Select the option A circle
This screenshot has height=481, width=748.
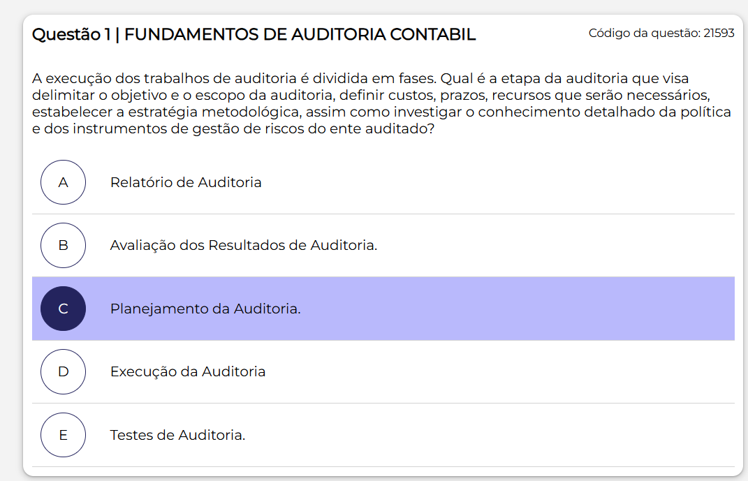[63, 182]
